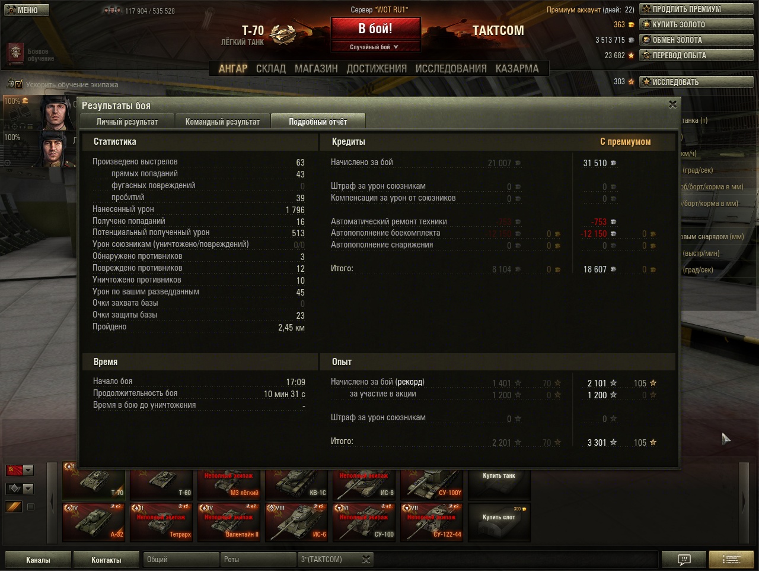The width and height of the screenshot is (759, 571).
Task: Open the nation flag filter dropdown
Action: 20,471
